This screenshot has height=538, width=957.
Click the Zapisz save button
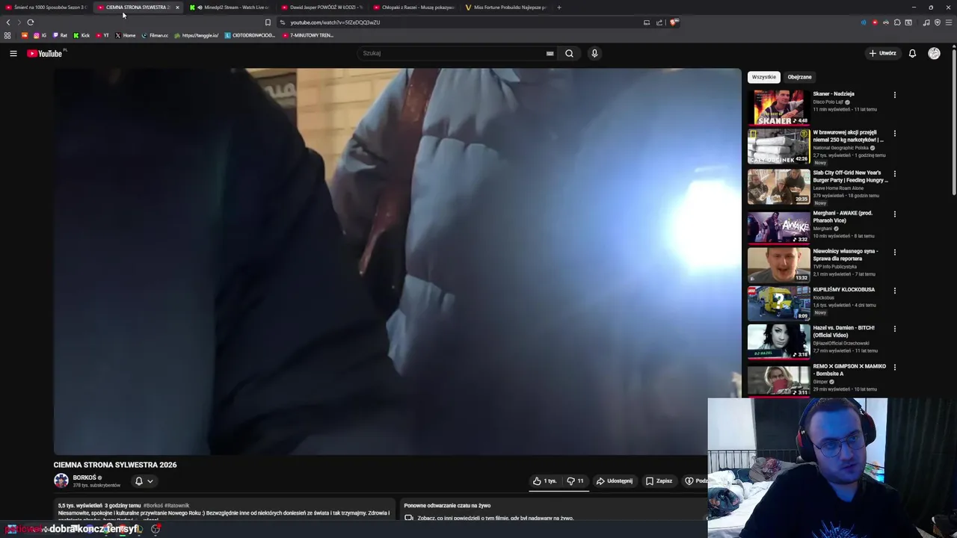[x=659, y=481]
